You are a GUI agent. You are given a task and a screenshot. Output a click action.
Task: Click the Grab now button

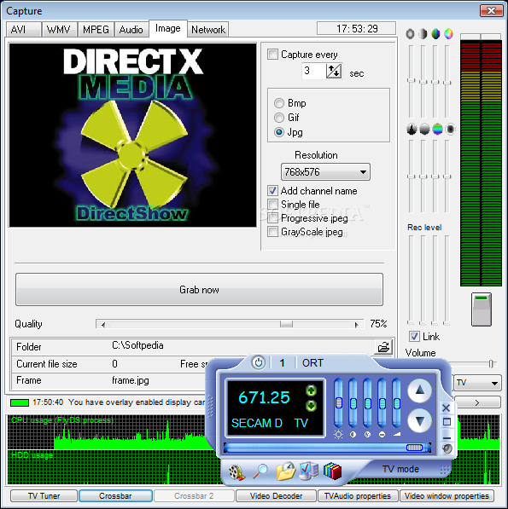199,290
